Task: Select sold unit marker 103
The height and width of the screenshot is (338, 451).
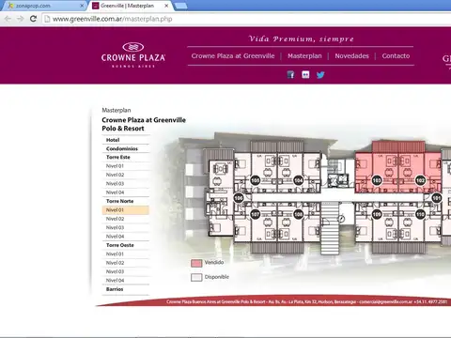Action: click(x=377, y=180)
